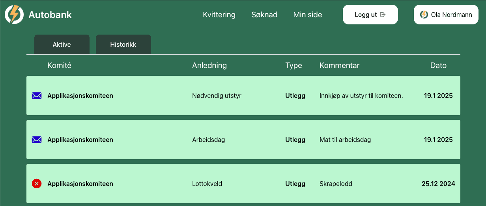This screenshot has height=206, width=486.
Task: Click envelope icon on Nødvendig utstyr row
Action: click(x=37, y=96)
